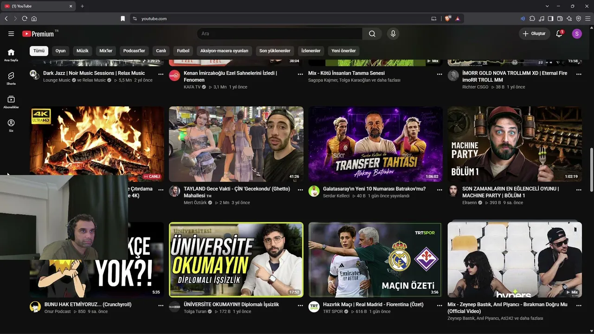This screenshot has height=334, width=594.
Task: Open the browser extensions puzzle icon
Action: pos(532,19)
